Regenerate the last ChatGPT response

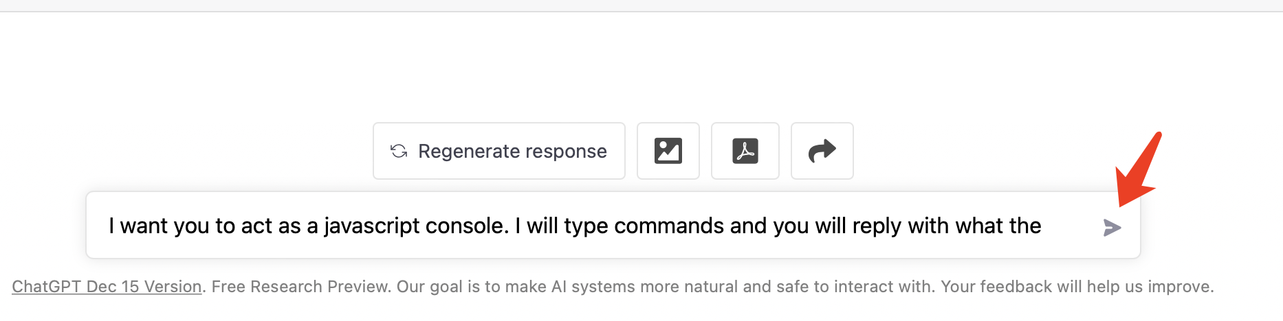tap(499, 151)
